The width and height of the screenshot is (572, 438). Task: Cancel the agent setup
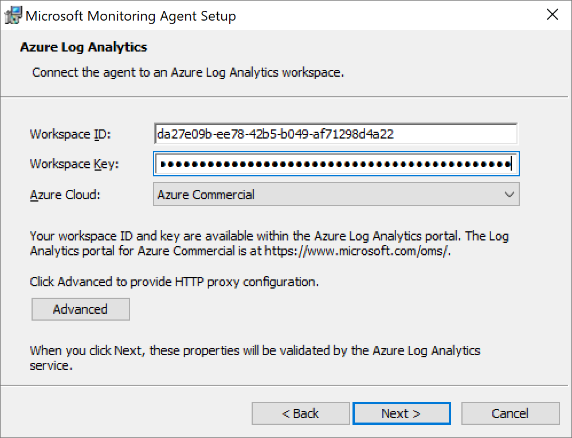tap(510, 413)
